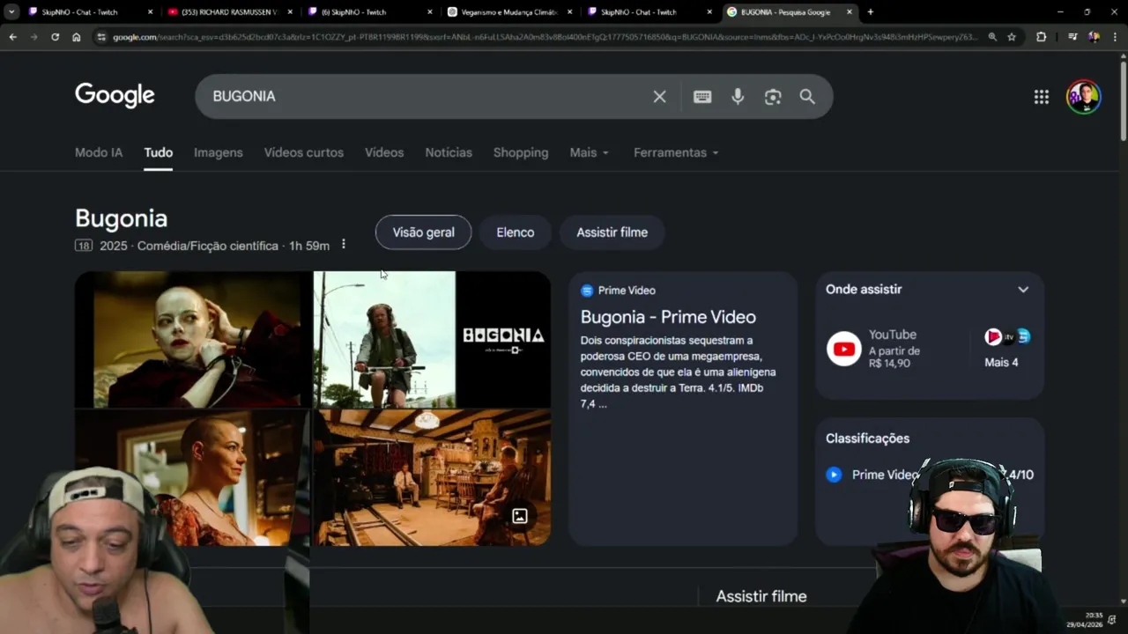Switch to the Imagens tab
1128x634 pixels.
coord(219,152)
